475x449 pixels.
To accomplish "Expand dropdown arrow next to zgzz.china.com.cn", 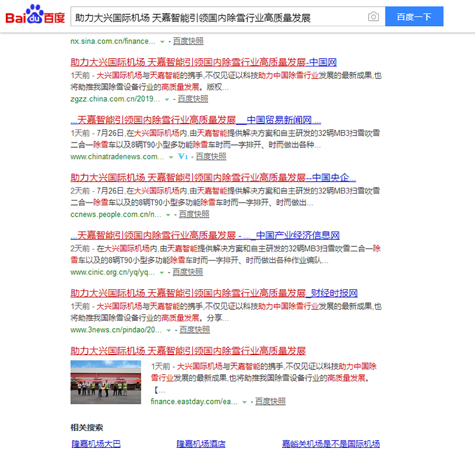I will [167, 99].
